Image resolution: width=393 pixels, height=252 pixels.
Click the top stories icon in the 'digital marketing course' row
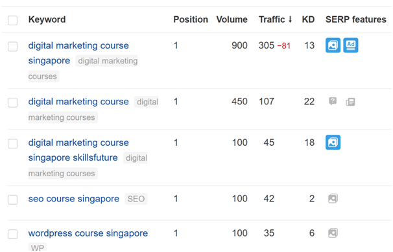(350, 102)
